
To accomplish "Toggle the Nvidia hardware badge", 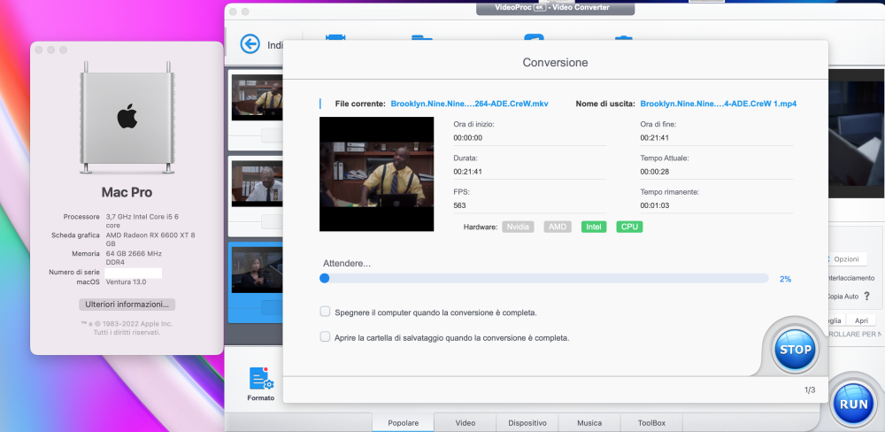I will [518, 227].
